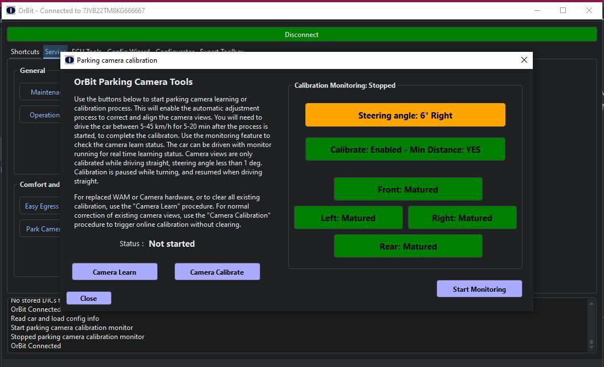Close the dialog with the Close button
Image resolution: width=604 pixels, height=367 pixels.
(88, 298)
